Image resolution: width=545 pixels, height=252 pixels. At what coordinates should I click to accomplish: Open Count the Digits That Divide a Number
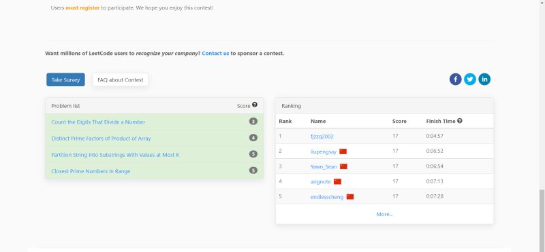point(98,122)
